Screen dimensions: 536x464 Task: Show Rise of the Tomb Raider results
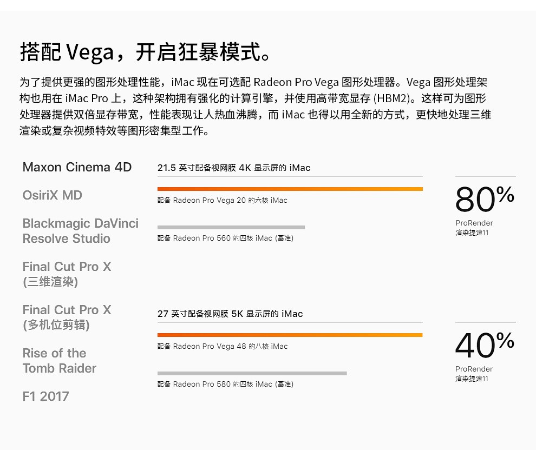pos(59,361)
